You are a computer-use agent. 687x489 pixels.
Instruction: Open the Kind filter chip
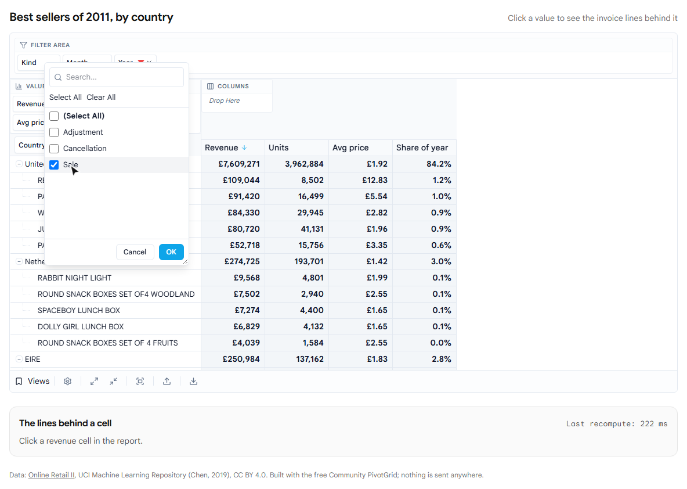point(31,63)
